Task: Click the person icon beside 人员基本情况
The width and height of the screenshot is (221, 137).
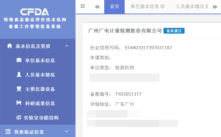Action: tap(19, 75)
